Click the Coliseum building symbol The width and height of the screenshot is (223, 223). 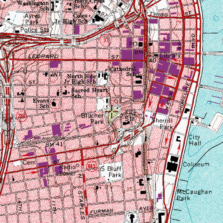click(x=173, y=164)
